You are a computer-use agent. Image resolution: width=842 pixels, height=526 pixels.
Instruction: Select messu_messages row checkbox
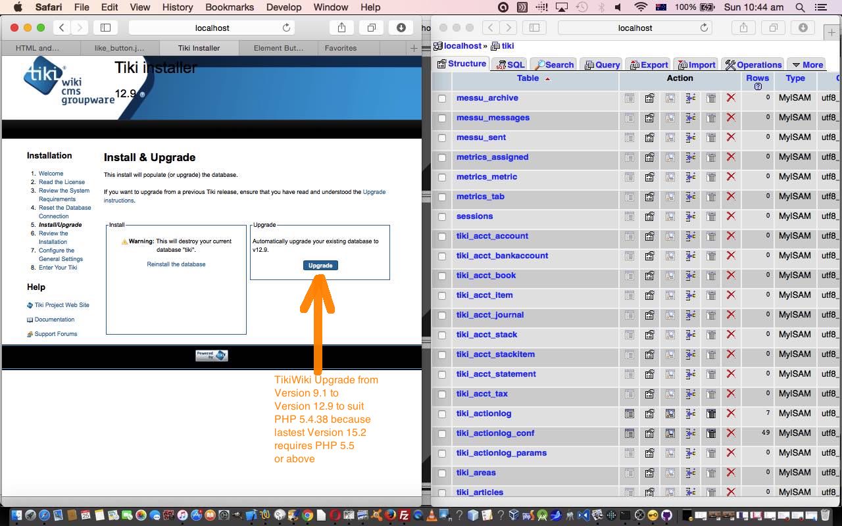[x=442, y=118]
